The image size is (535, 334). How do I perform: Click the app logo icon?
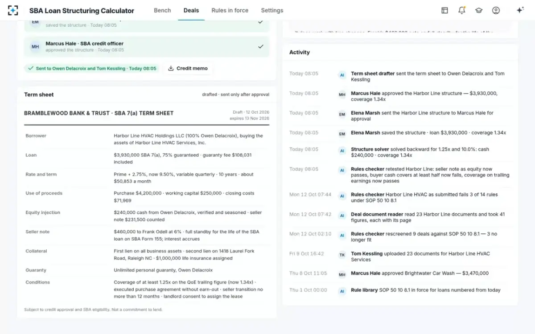[13, 10]
